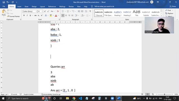Open line and paragraph spacing
The image size is (179, 101).
click(76, 15)
